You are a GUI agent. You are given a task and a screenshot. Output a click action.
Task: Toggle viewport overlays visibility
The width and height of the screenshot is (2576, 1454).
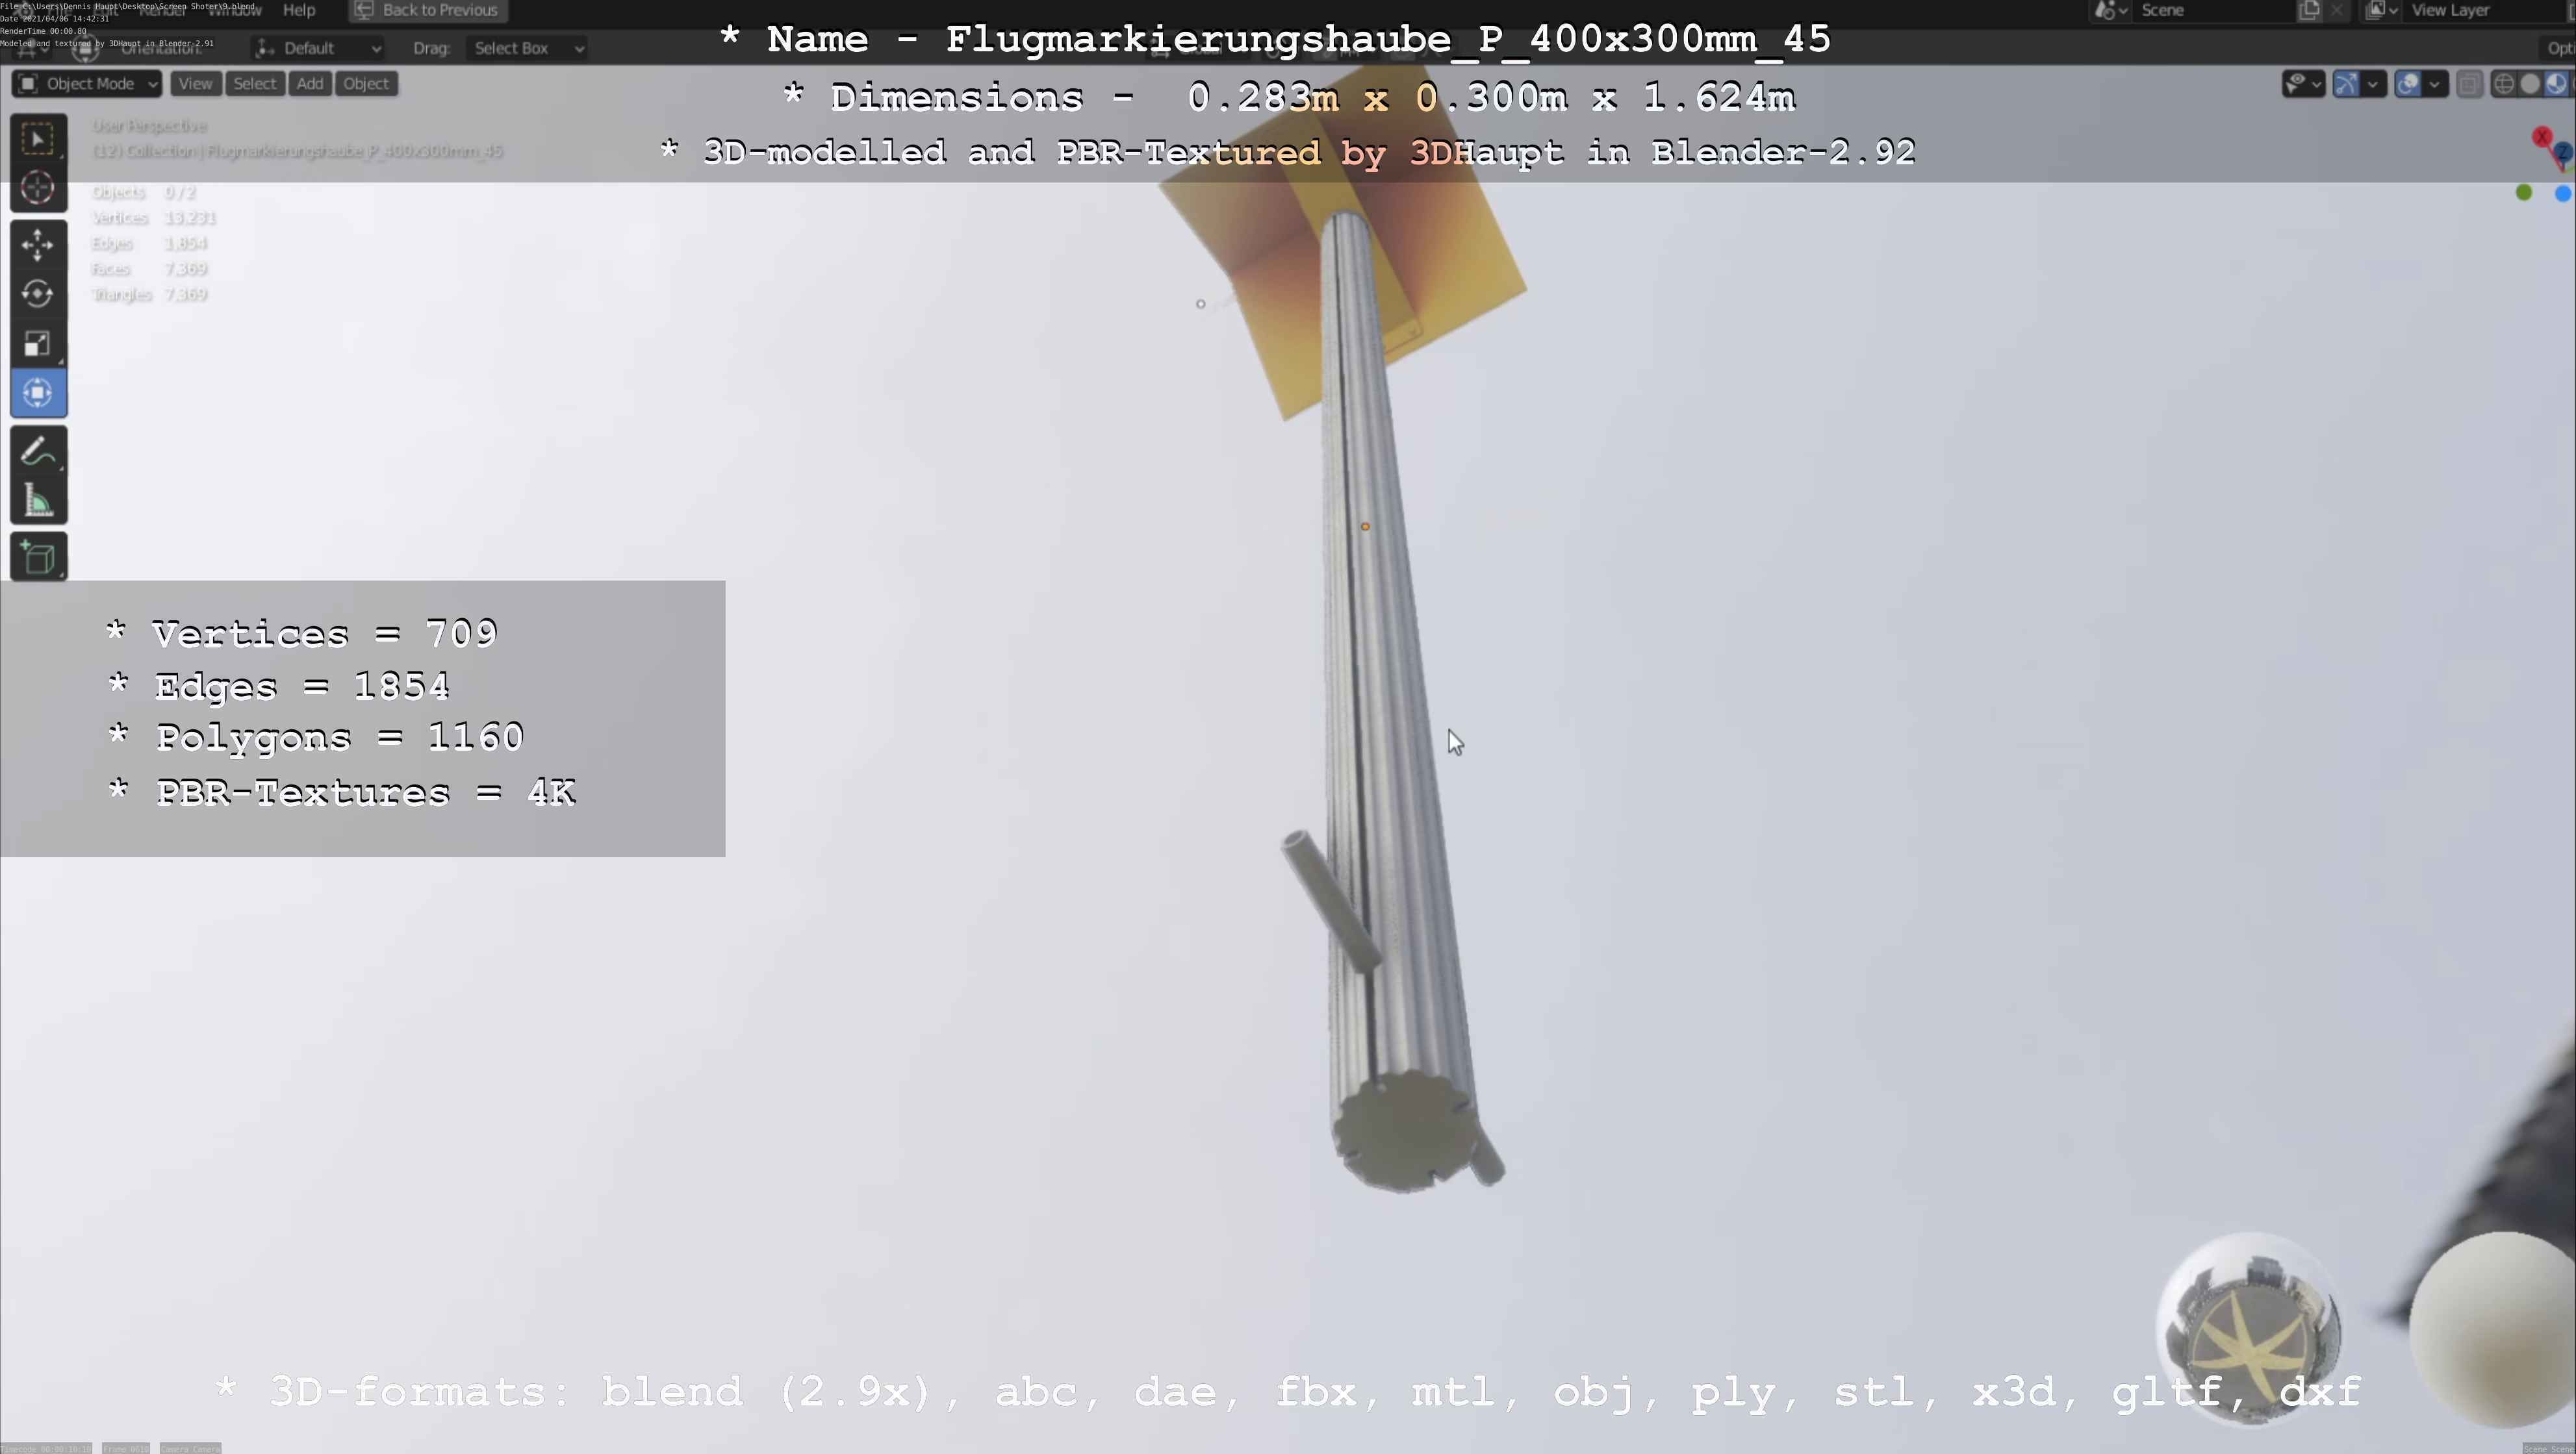(x=2408, y=84)
